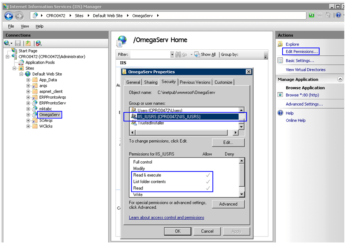Click the TrustedInstaller user icon in the list

pyautogui.click(x=134, y=123)
